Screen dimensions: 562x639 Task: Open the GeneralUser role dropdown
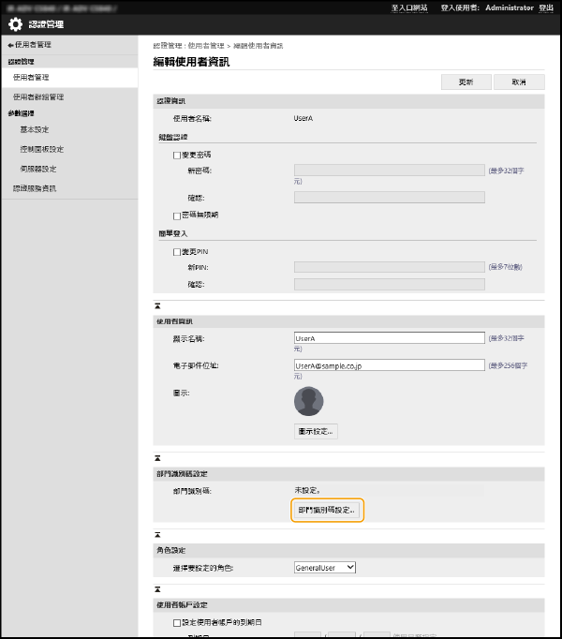click(x=325, y=567)
